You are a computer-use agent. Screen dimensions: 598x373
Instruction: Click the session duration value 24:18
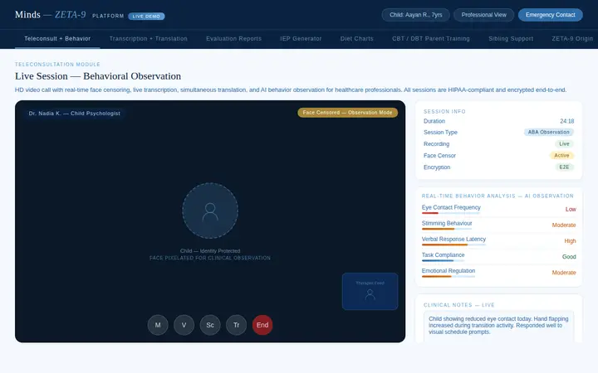[566, 121]
